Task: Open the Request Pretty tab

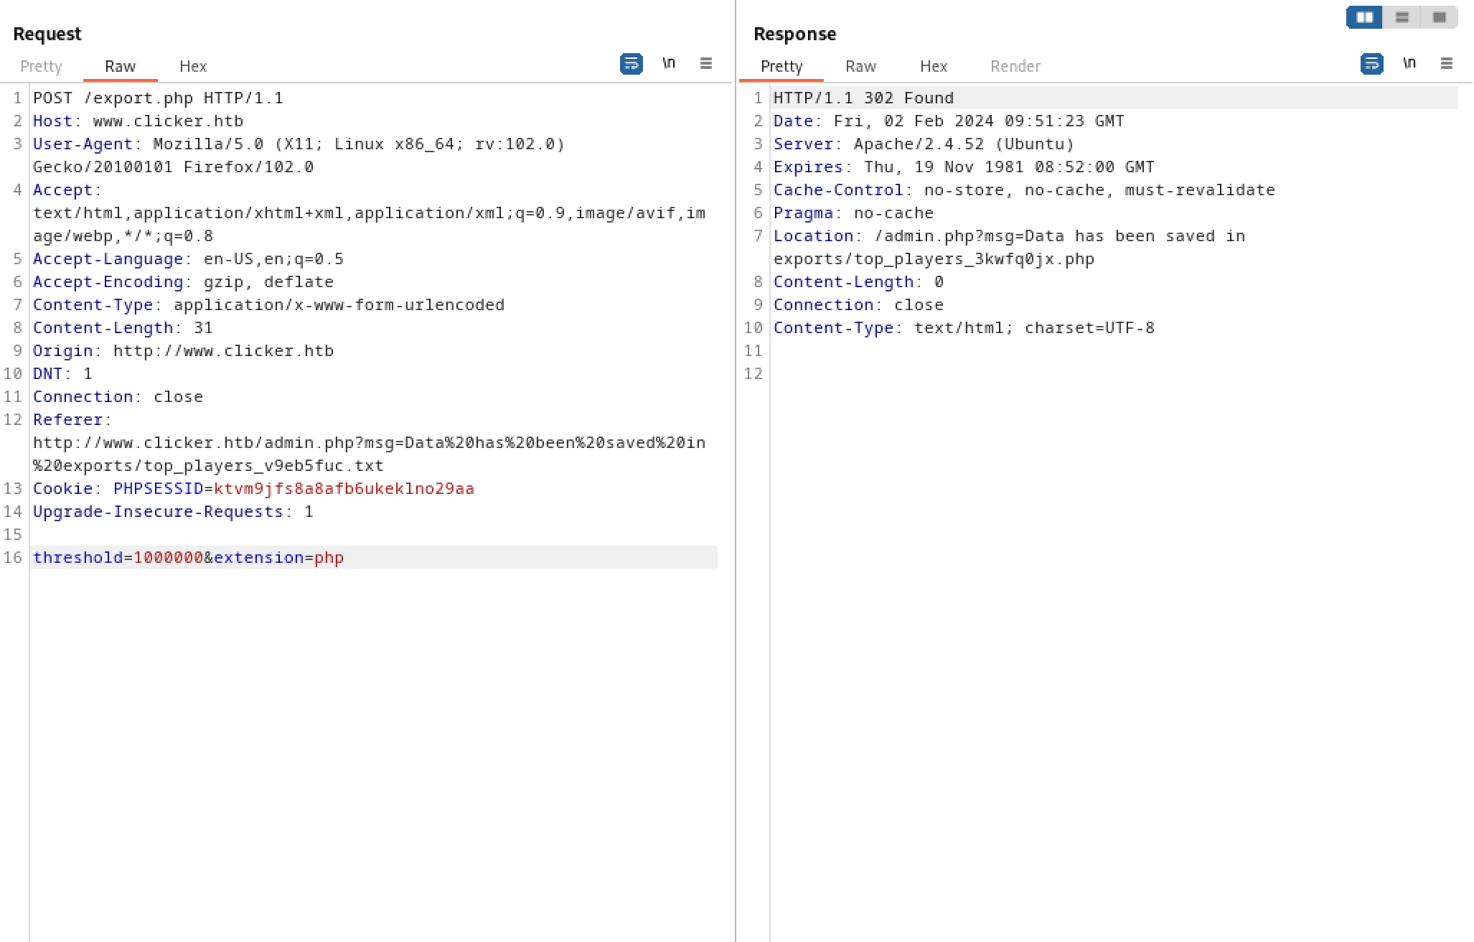Action: pyautogui.click(x=41, y=66)
